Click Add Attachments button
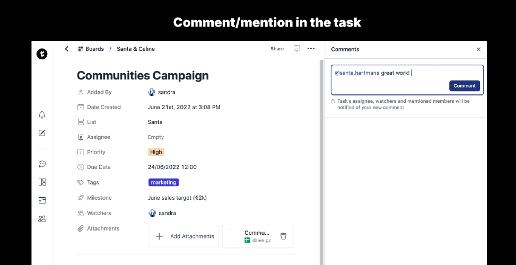 pyautogui.click(x=183, y=236)
